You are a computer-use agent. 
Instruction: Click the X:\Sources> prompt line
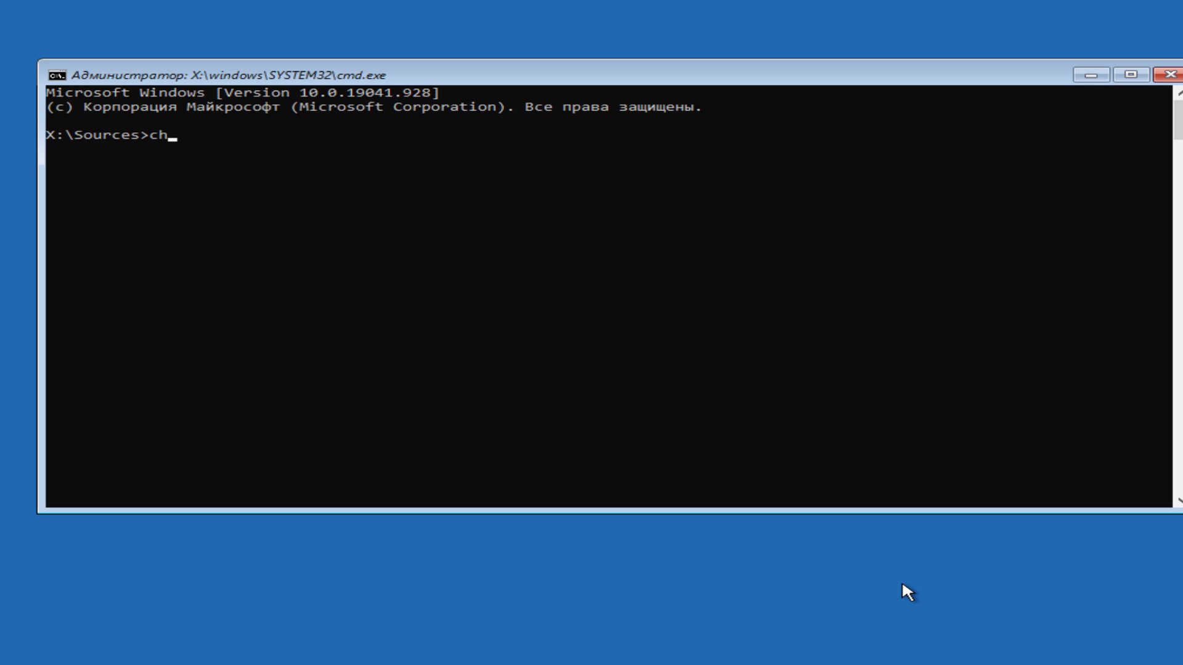pos(97,135)
